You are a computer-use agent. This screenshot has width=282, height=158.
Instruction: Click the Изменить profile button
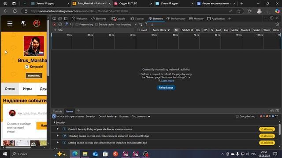[34, 75]
